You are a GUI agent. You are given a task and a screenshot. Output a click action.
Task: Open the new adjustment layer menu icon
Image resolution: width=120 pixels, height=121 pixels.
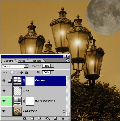[x=47, y=118]
